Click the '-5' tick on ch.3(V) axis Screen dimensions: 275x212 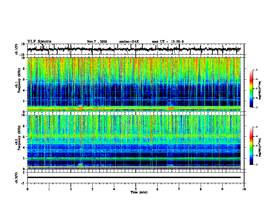tap(24, 183)
